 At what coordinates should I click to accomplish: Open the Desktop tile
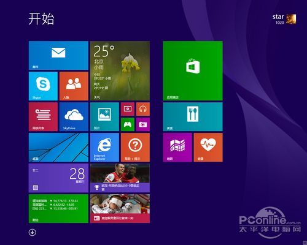pyautogui.click(x=58, y=148)
